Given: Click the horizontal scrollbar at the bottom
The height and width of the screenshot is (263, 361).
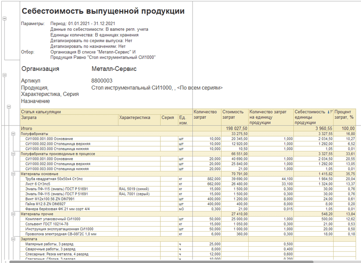Looking at the screenshot, I should point(176,261).
